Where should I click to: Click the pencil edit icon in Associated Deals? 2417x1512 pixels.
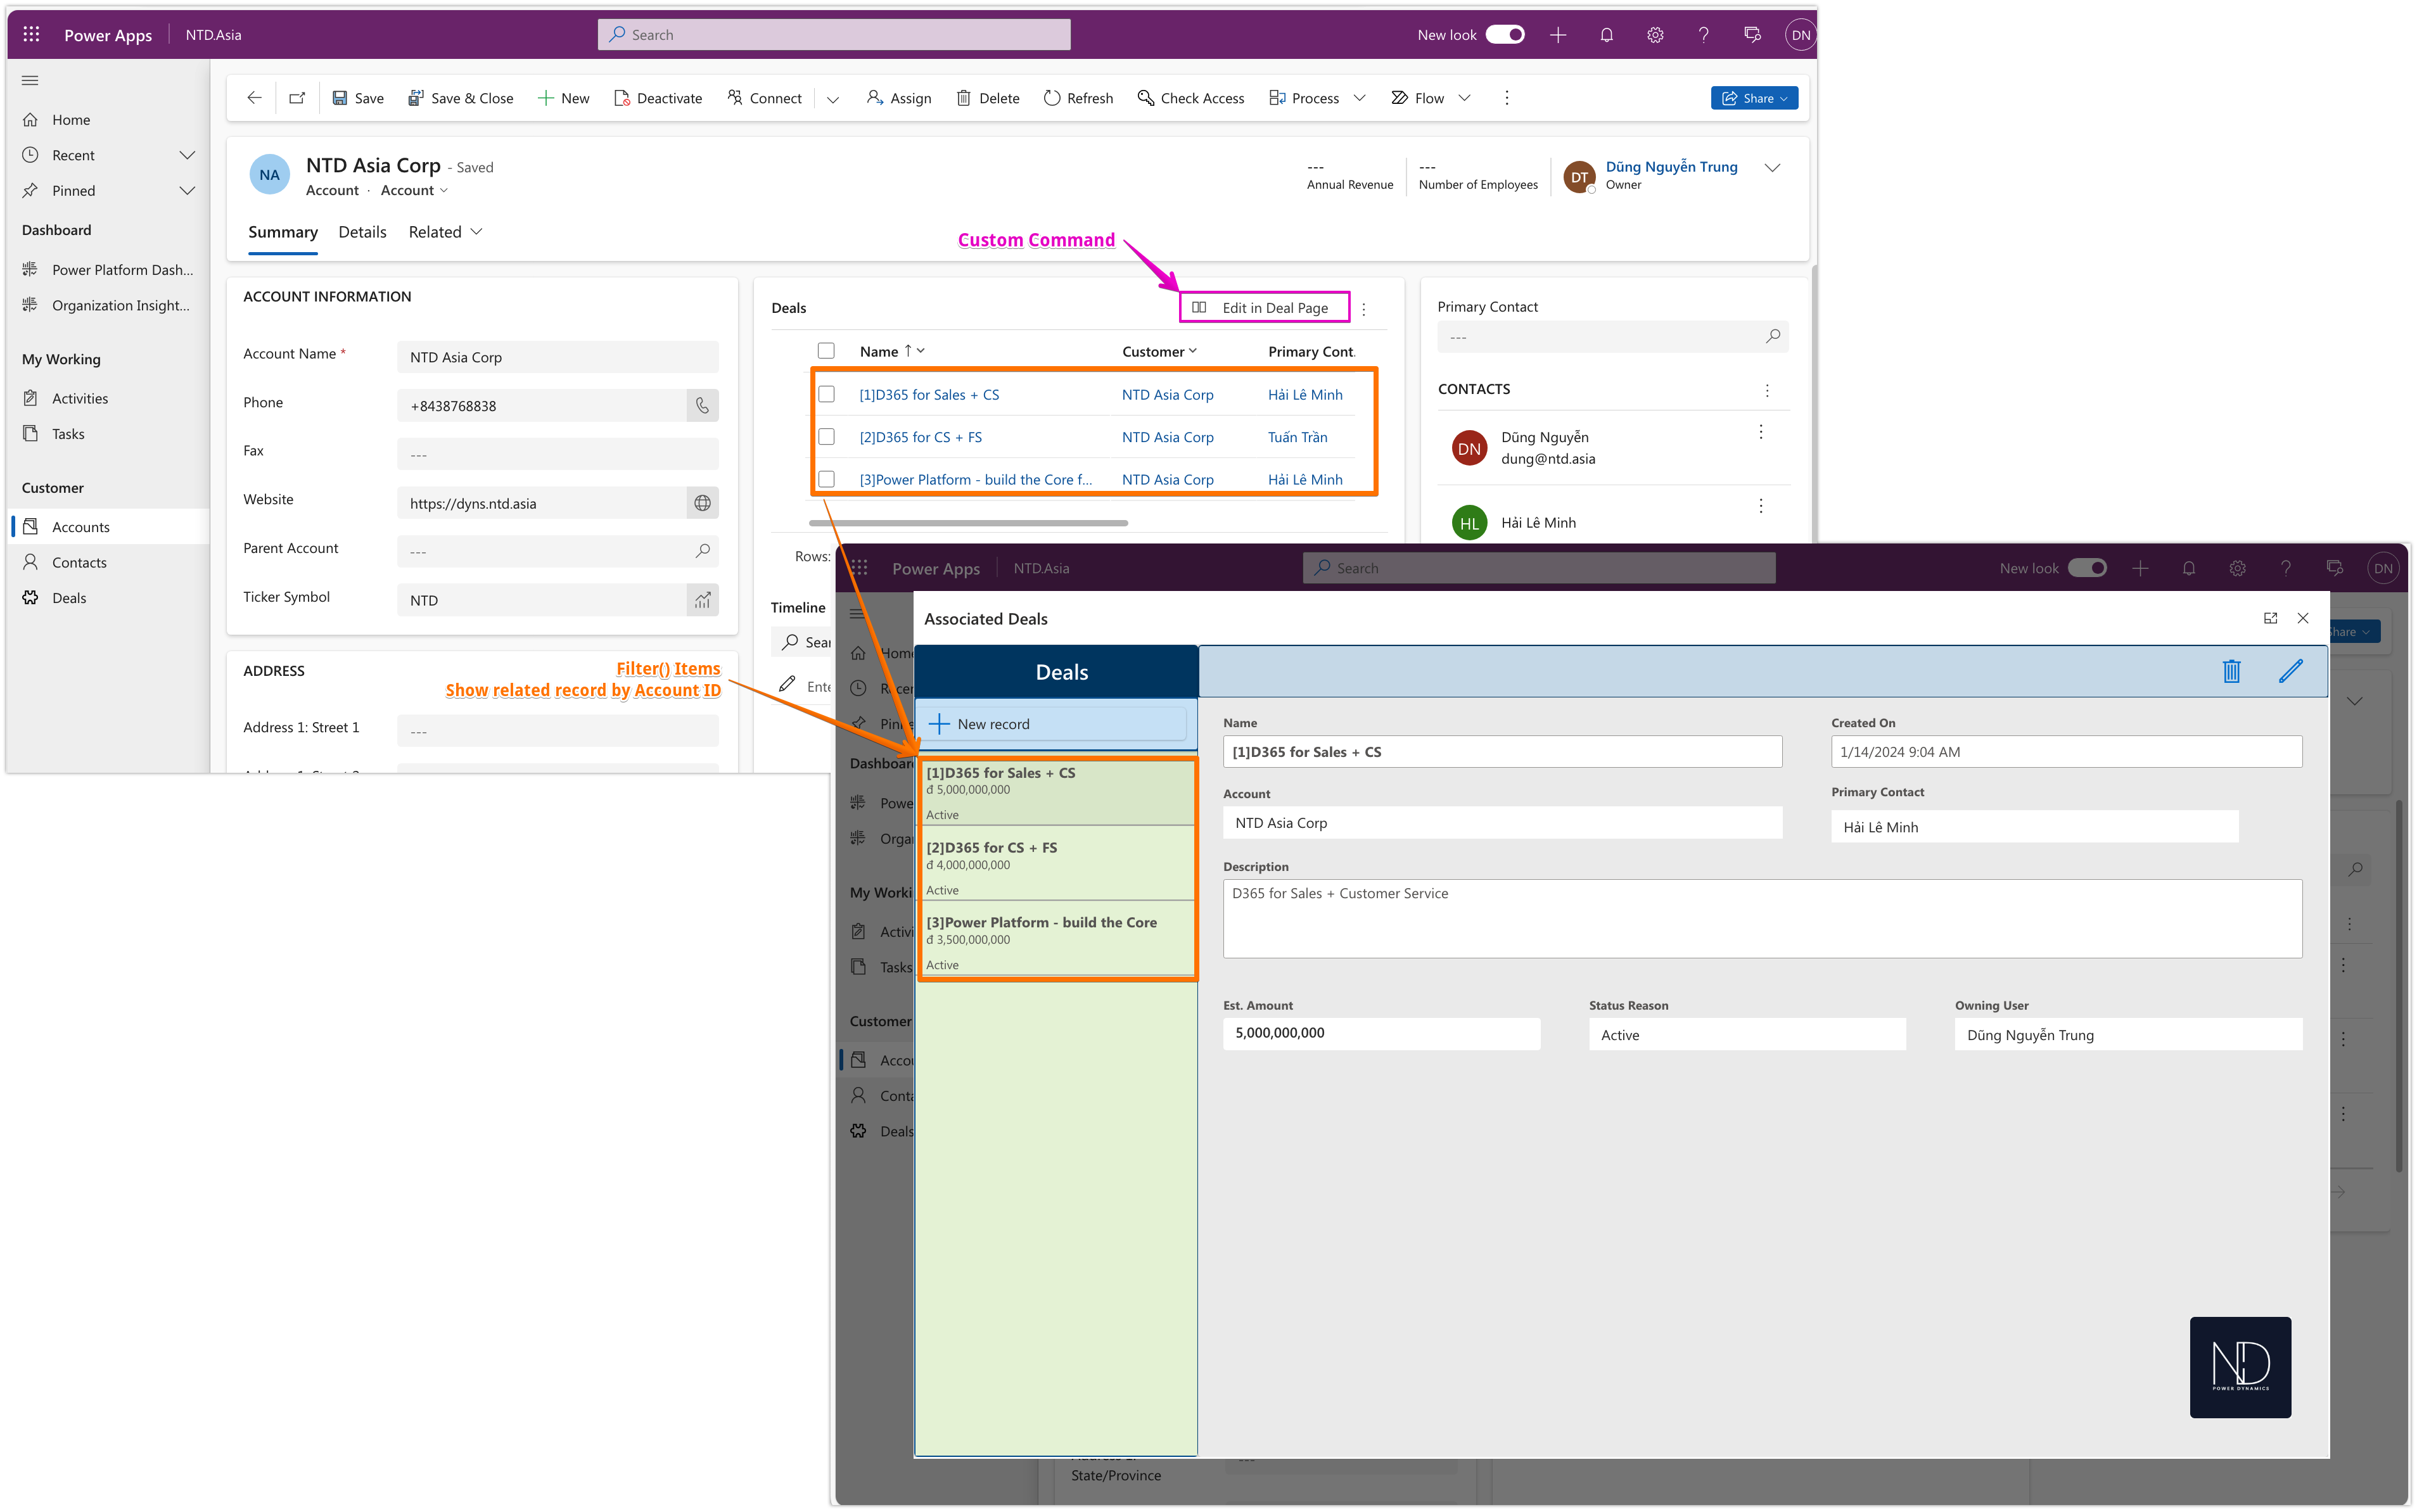pyautogui.click(x=2290, y=671)
